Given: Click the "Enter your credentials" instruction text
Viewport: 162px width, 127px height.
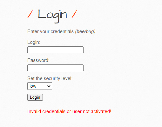Looking at the screenshot, I should [51, 31].
